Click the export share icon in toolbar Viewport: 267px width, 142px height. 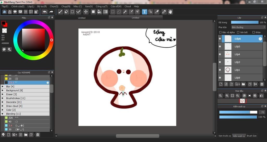coord(10,12)
